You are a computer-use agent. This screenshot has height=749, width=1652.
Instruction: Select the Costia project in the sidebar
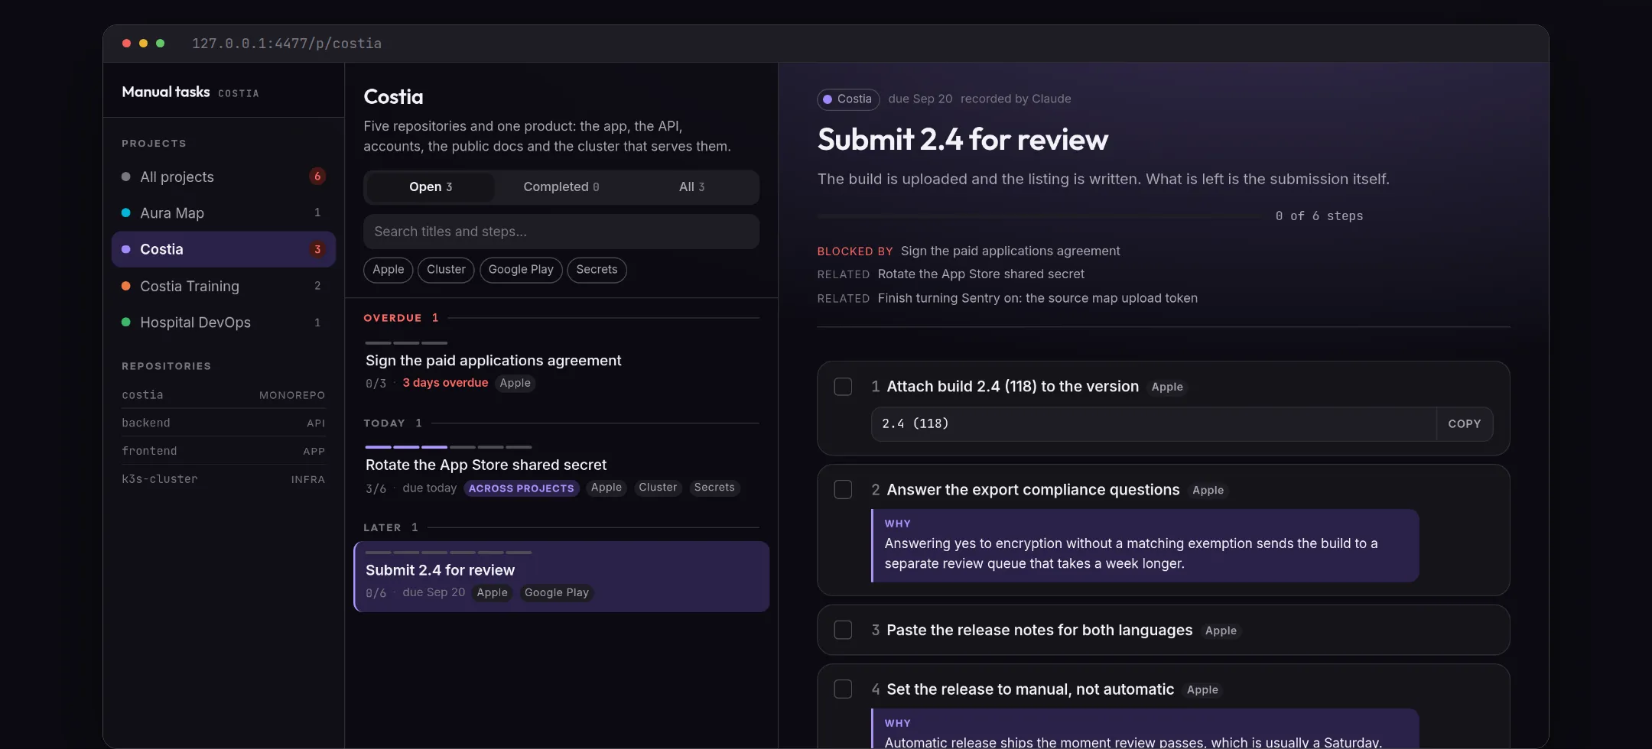[x=223, y=249]
